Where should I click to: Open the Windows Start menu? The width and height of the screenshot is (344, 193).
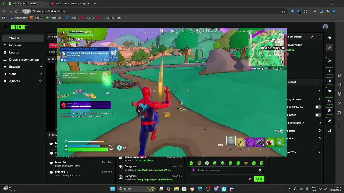pos(113,189)
